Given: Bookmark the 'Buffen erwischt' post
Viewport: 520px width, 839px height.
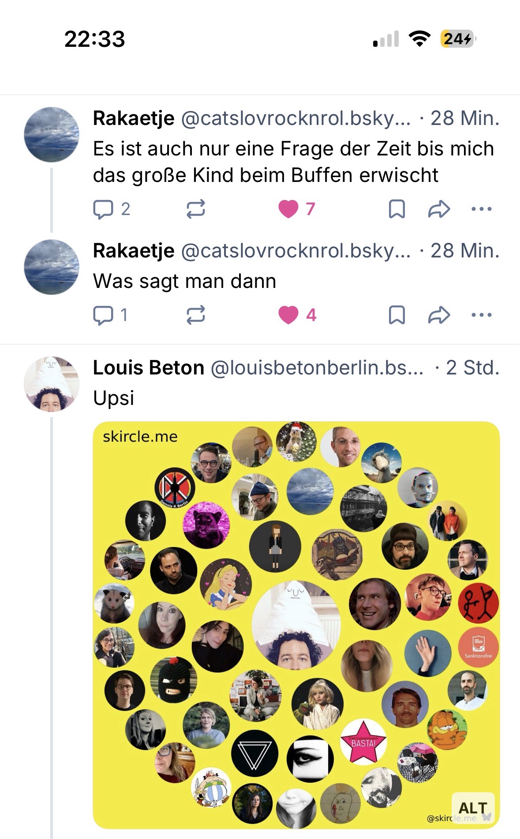Looking at the screenshot, I should click(x=397, y=209).
